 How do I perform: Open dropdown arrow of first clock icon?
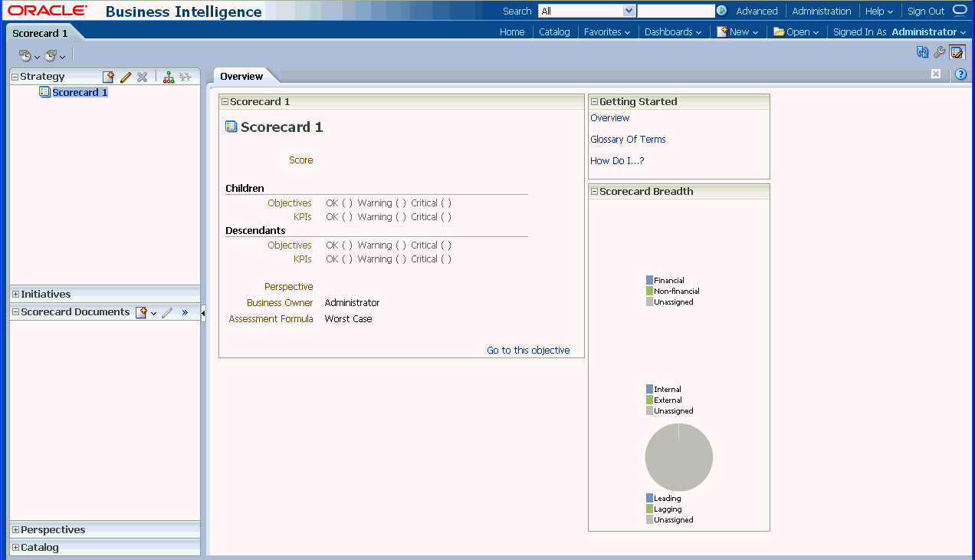click(x=37, y=58)
